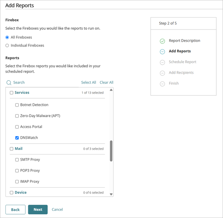Image resolution: width=223 pixels, height=218 pixels.
Task: Collapse the Mail group heading
Action: [19, 149]
